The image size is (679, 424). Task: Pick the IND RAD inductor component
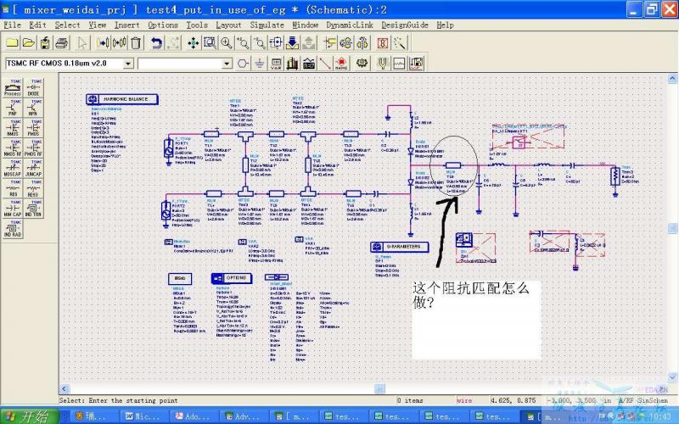pyautogui.click(x=13, y=229)
